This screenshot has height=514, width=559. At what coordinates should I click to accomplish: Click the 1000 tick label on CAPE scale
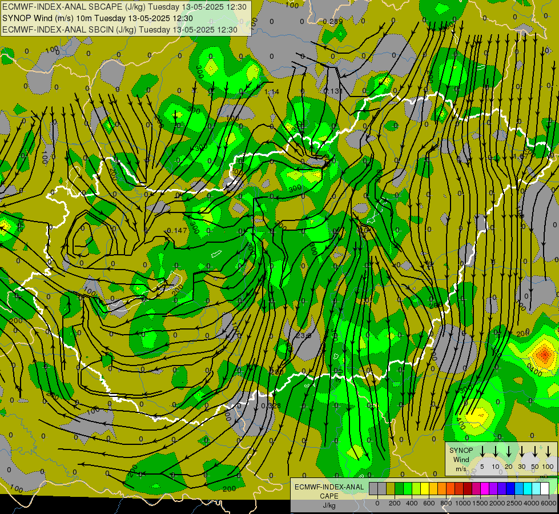pos(463,503)
